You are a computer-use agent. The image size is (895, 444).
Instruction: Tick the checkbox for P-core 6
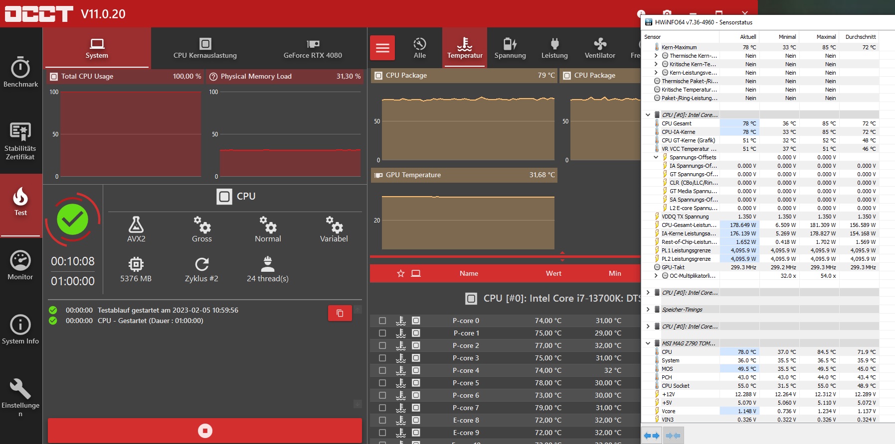[382, 395]
